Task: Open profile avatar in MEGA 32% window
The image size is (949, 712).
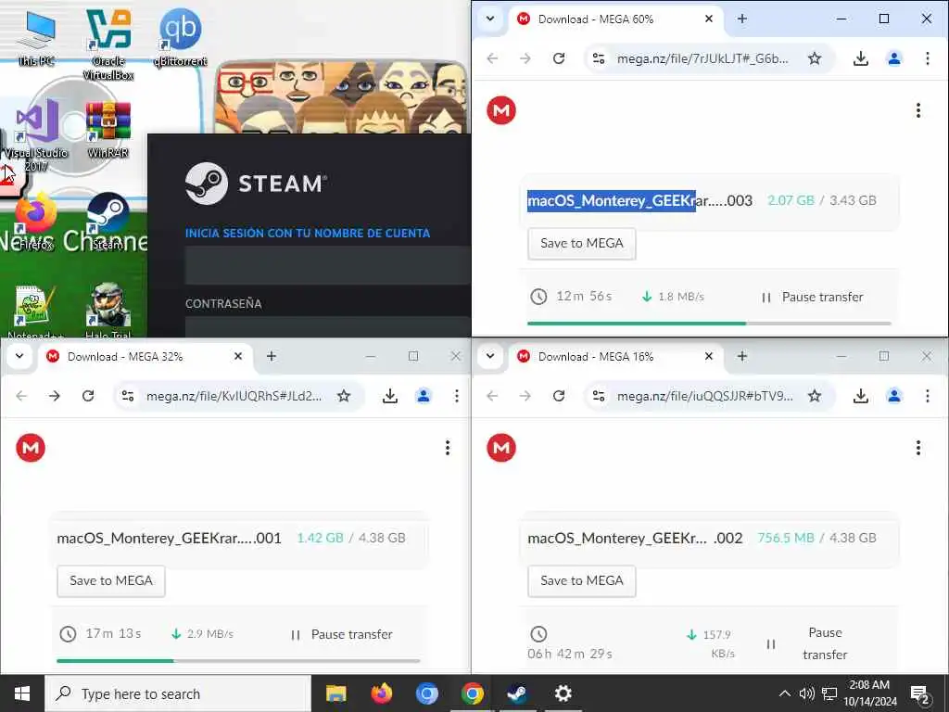Action: pos(423,396)
